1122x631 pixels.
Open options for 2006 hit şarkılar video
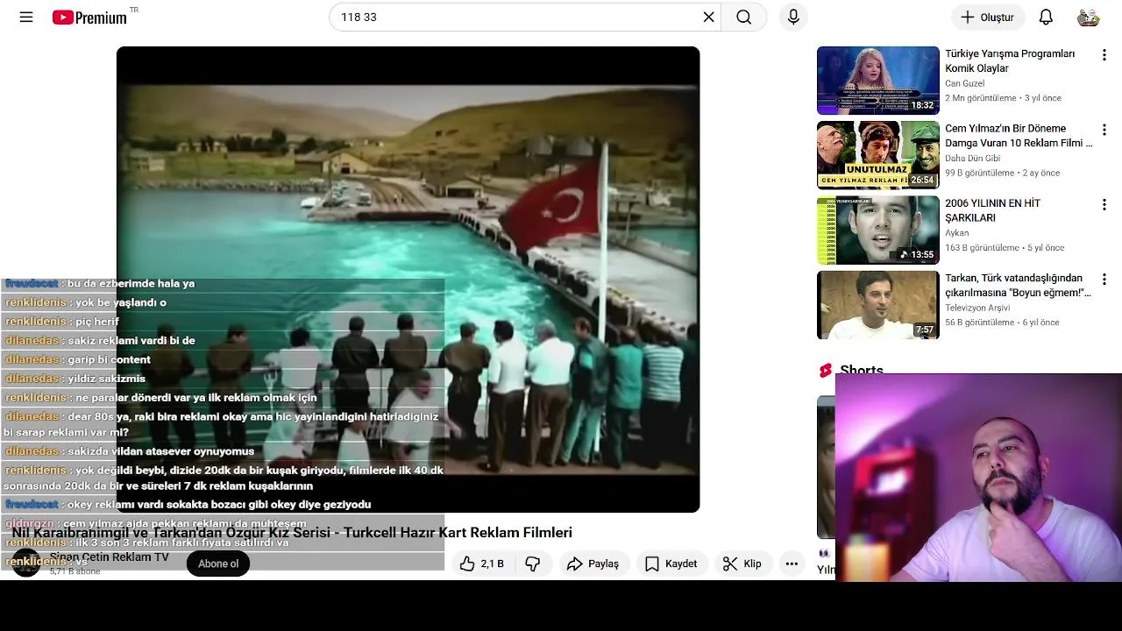click(x=1104, y=204)
